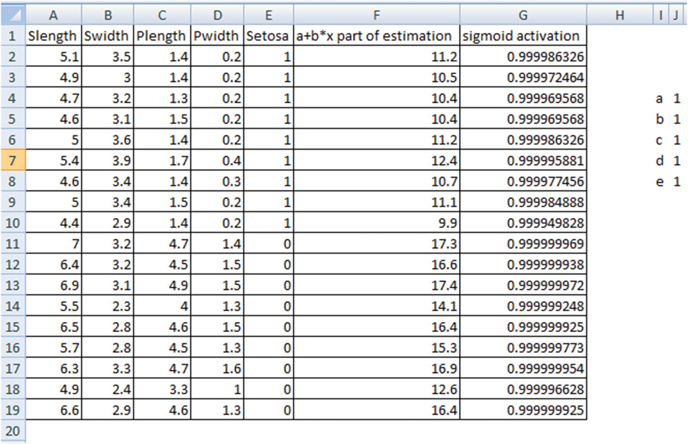
Task: Click the 'Setosa' header cell
Action: click(268, 36)
